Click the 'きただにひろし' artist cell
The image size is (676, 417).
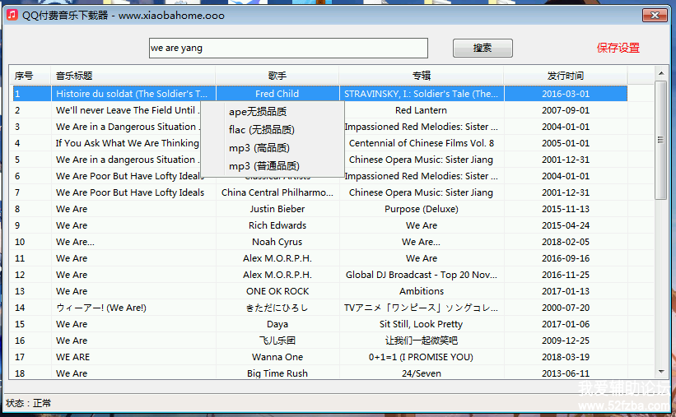[x=277, y=308]
